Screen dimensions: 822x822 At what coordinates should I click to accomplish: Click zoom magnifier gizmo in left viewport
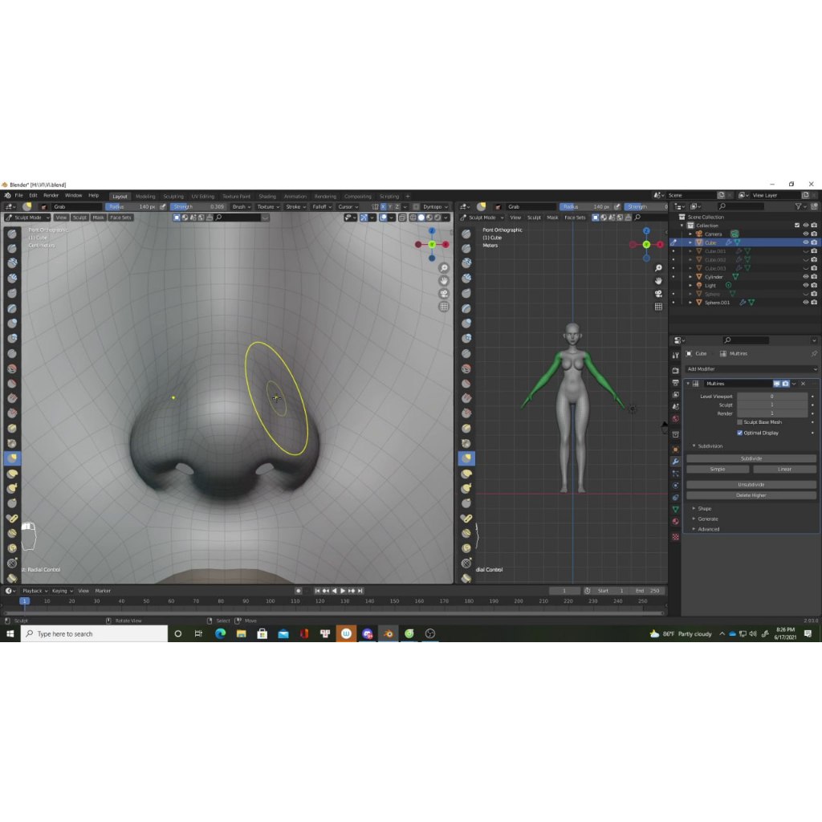point(444,268)
